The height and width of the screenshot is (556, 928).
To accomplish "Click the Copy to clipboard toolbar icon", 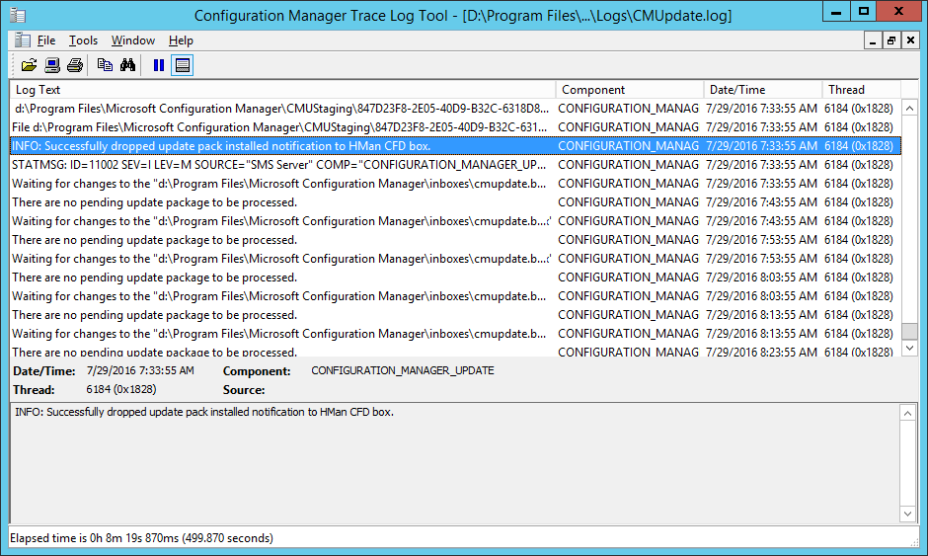I will pos(105,65).
